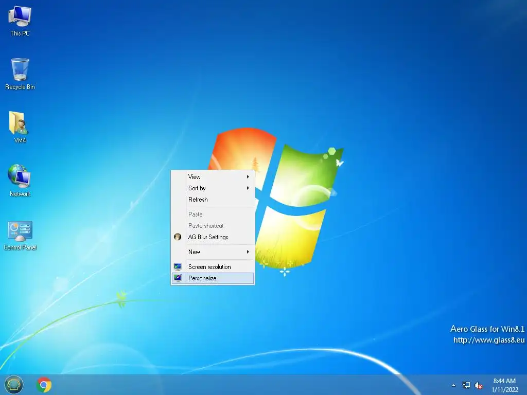Viewport: 527px width, 395px height.
Task: Open the clock showing 8:44 AM
Action: [x=504, y=385]
